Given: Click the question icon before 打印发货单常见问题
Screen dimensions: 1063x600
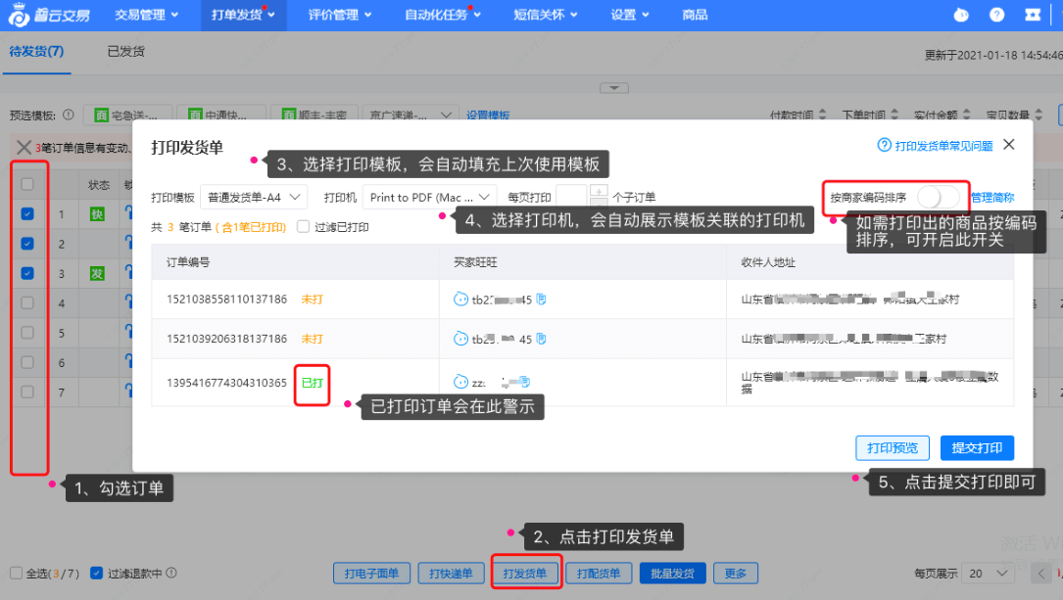Looking at the screenshot, I should click(x=884, y=146).
